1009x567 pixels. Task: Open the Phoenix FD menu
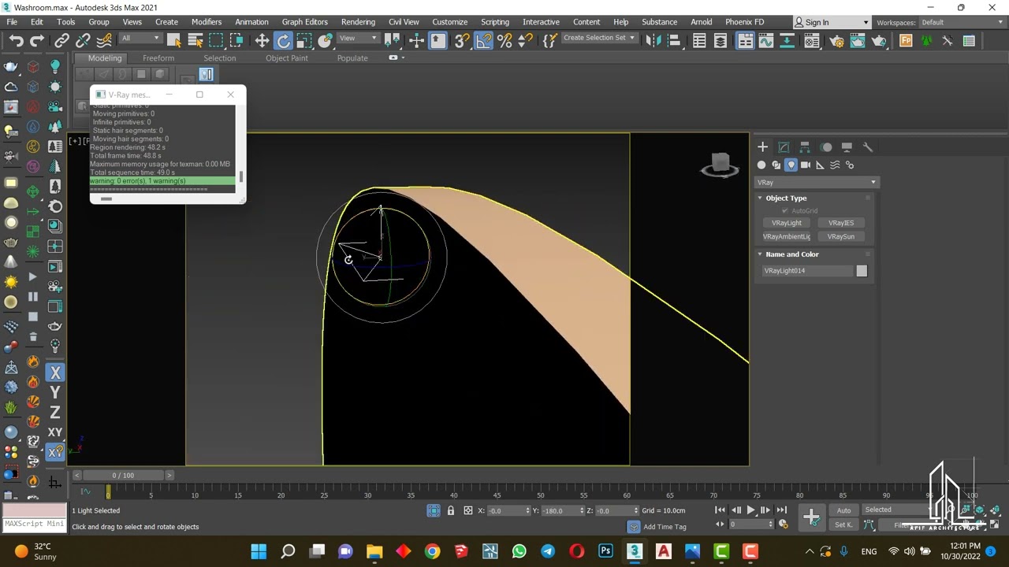pyautogui.click(x=744, y=22)
